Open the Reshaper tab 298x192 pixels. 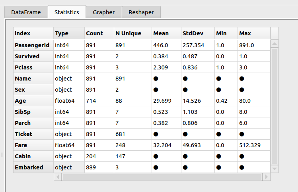141,12
